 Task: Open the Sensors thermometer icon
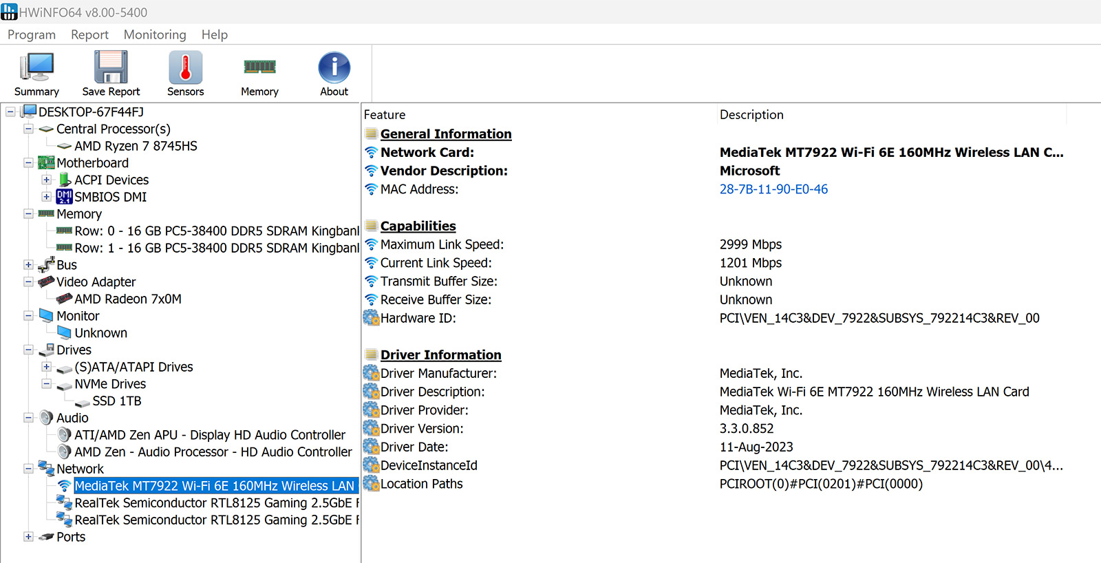(x=186, y=67)
